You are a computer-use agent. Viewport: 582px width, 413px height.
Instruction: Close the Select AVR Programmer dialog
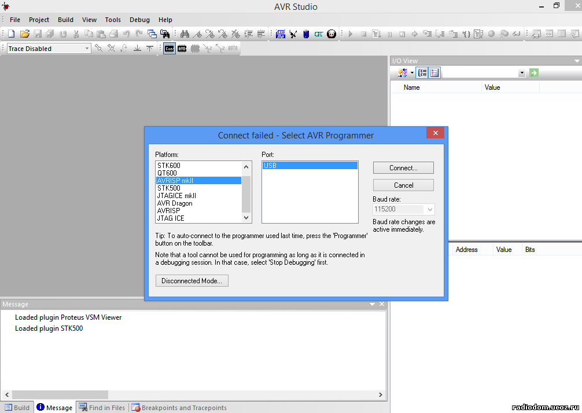tap(436, 133)
